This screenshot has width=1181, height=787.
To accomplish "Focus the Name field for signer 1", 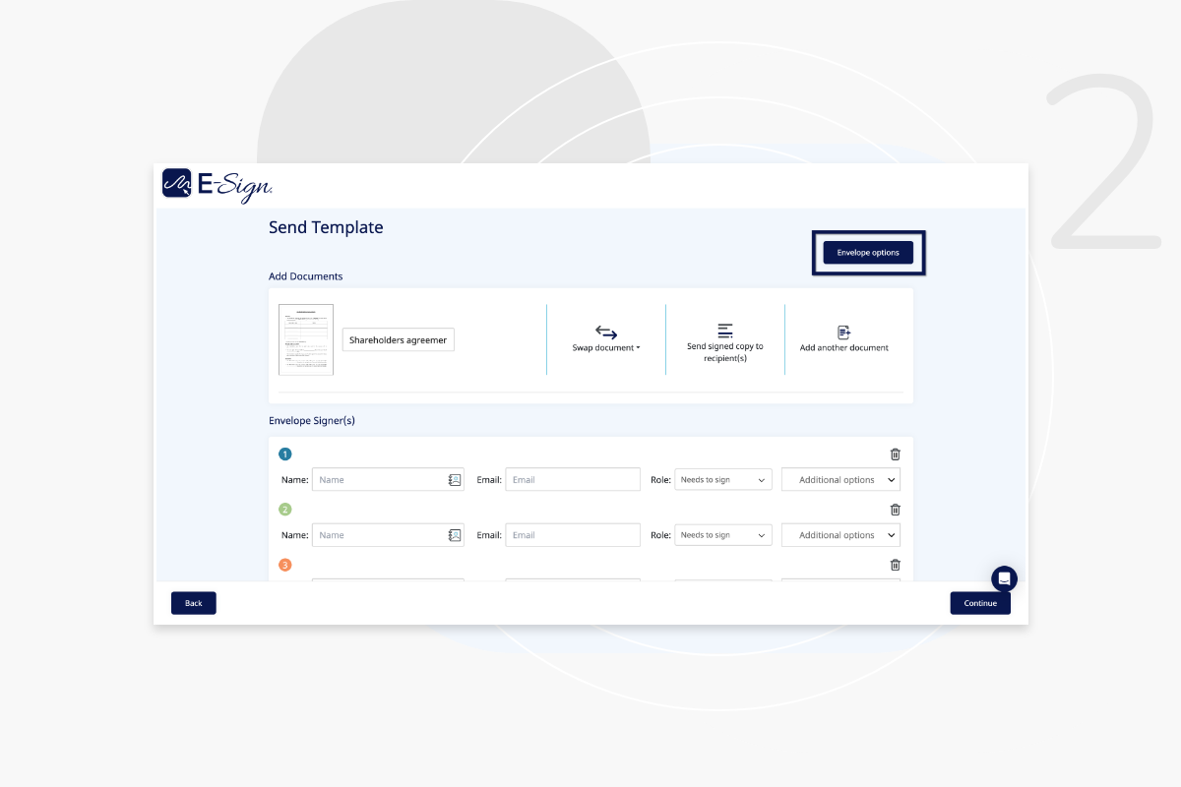I will [388, 479].
